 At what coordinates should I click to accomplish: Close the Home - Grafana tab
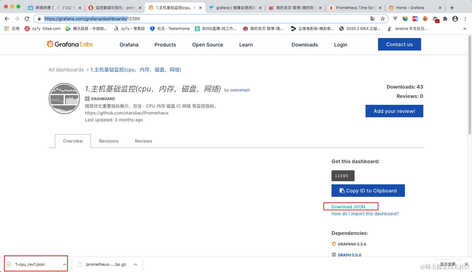point(440,8)
